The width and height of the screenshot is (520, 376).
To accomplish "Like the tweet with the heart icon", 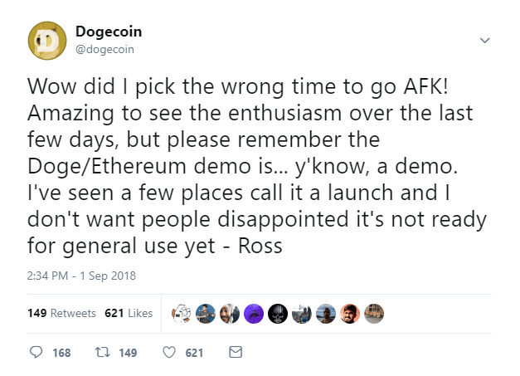I will (x=169, y=353).
